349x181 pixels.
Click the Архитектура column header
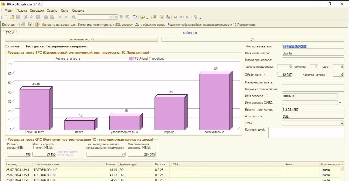tap(136, 164)
